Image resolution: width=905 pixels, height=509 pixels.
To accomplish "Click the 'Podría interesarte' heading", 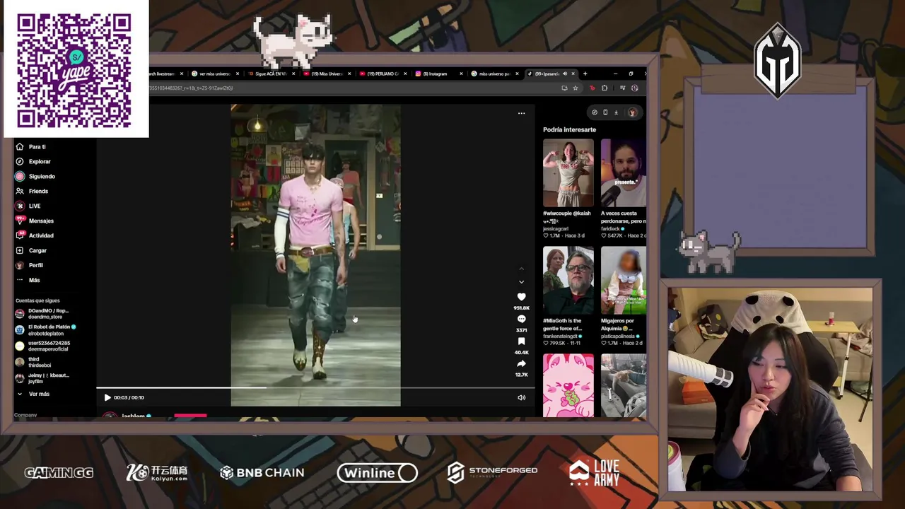I will click(569, 129).
